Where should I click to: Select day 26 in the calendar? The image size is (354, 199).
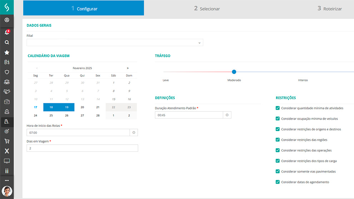pos(67,115)
